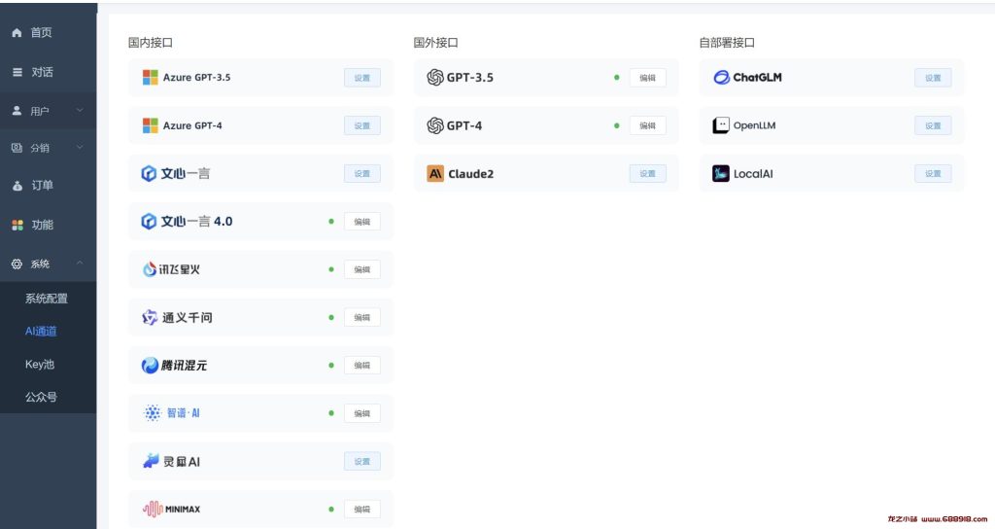995x529 pixels.
Task: Click the 讯飞星火 flame logo
Action: point(150,269)
